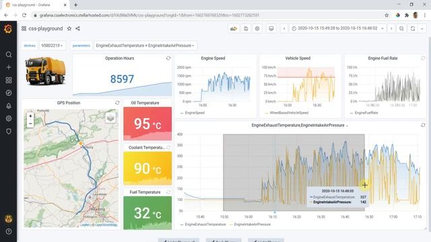
Task: Click the Create plus icon in sidebar
Action: pos(9,67)
